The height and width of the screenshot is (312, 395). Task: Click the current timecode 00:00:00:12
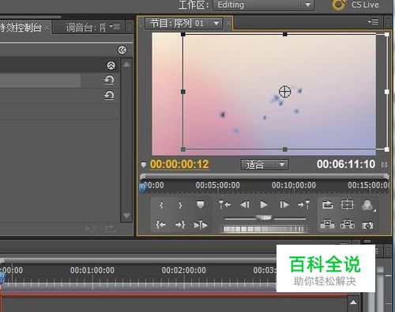179,165
